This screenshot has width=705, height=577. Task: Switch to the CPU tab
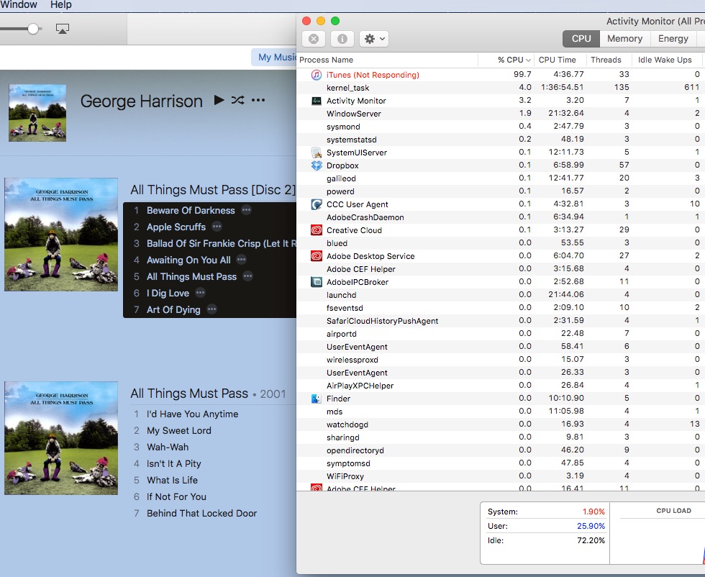point(581,39)
